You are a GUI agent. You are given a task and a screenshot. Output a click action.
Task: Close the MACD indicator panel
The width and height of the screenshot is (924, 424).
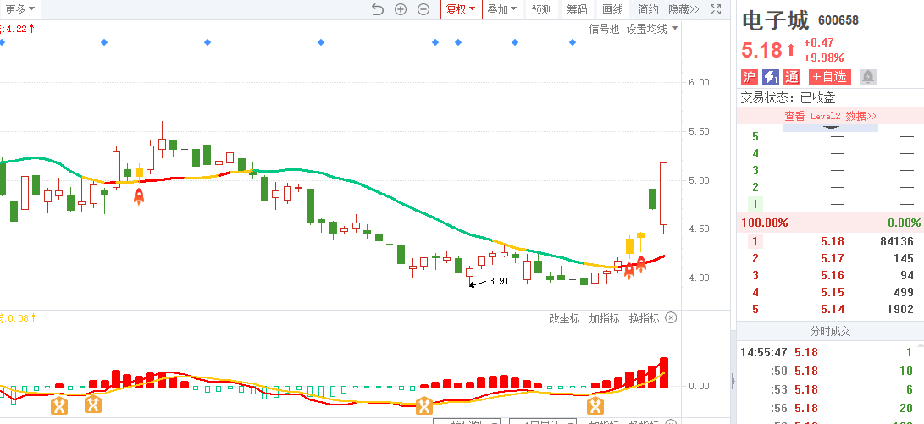[671, 318]
